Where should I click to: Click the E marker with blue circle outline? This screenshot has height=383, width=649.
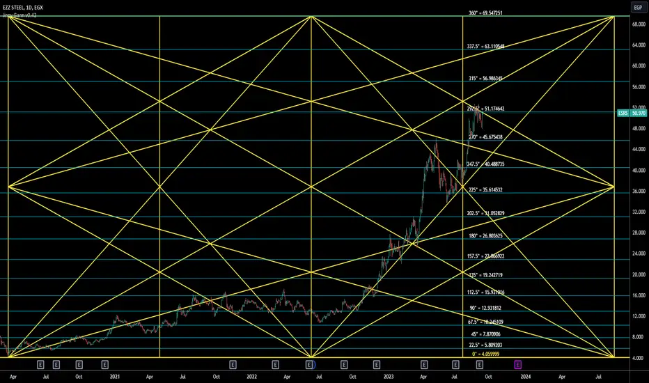click(x=309, y=365)
